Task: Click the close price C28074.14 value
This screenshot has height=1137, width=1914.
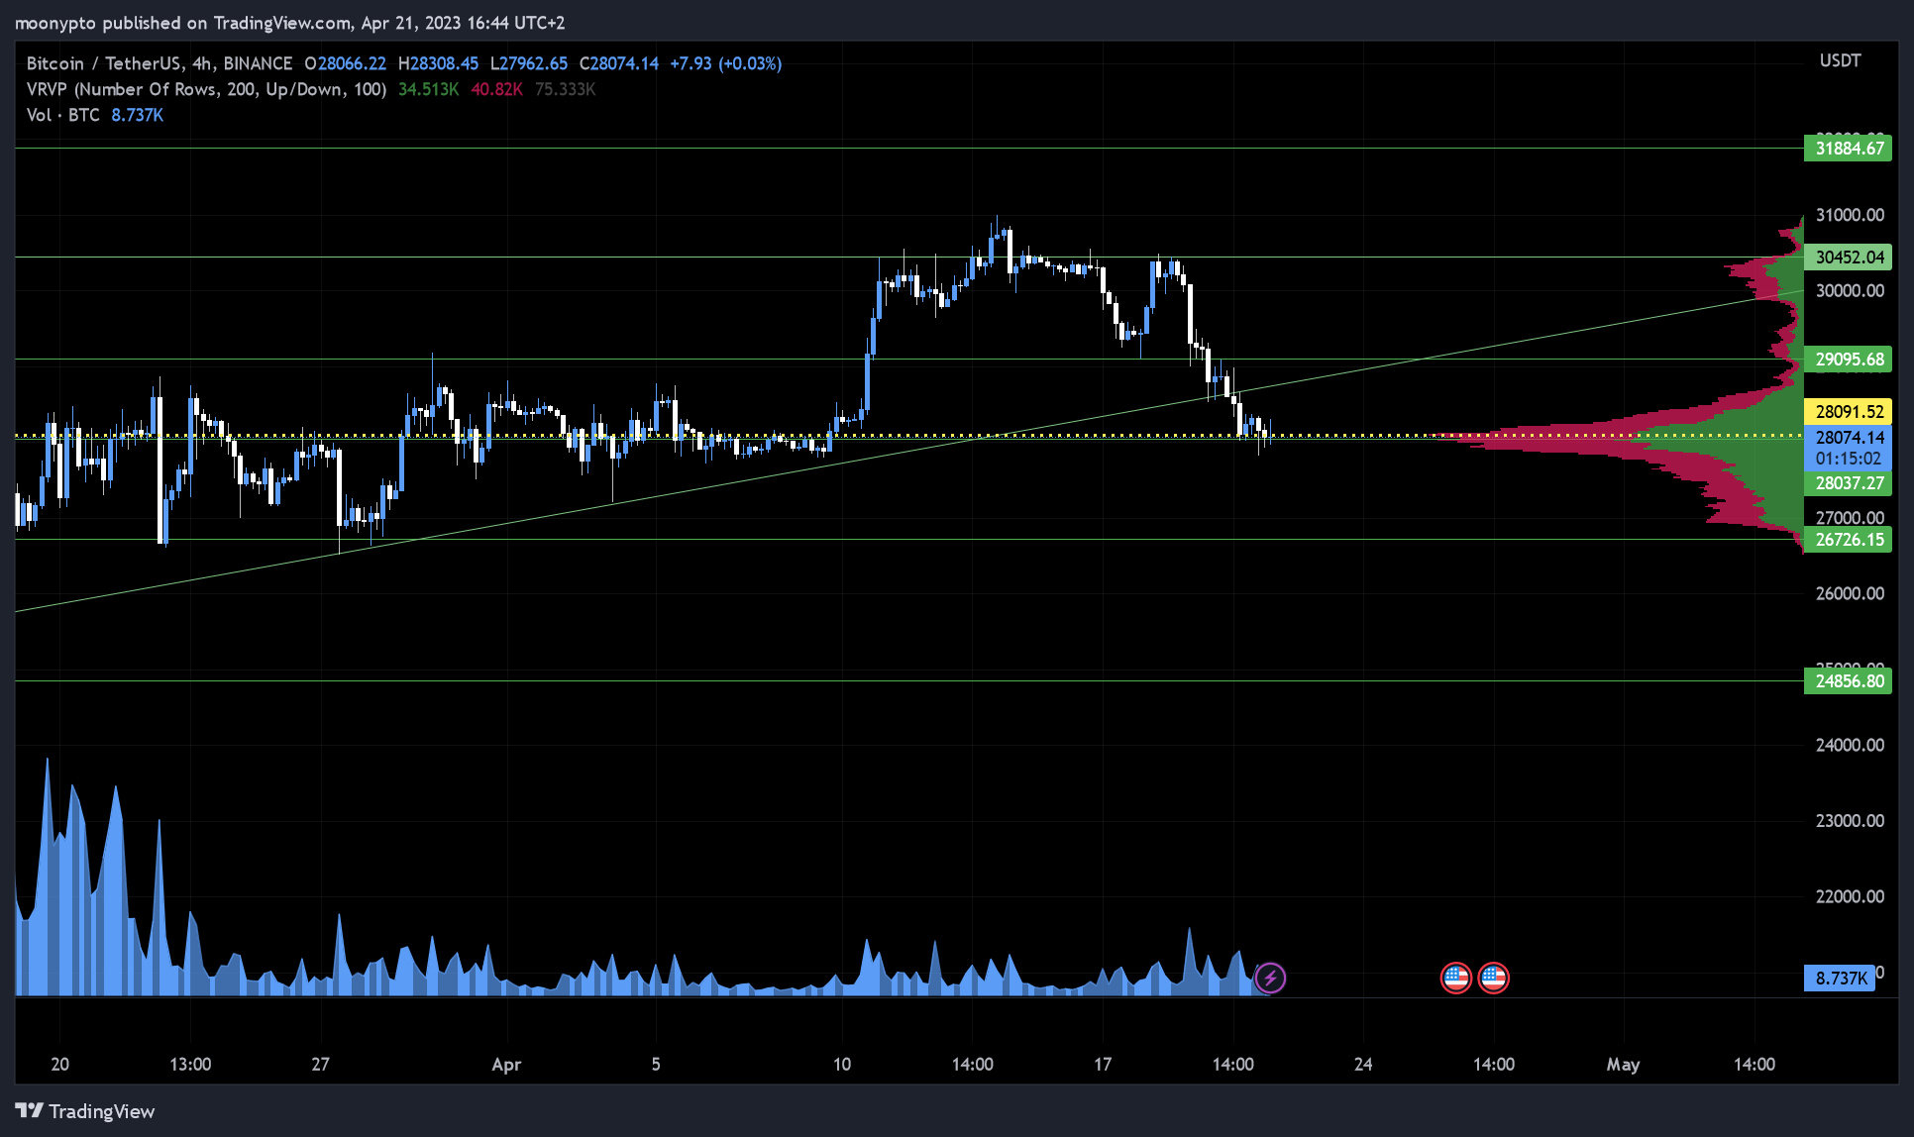Action: tap(619, 63)
